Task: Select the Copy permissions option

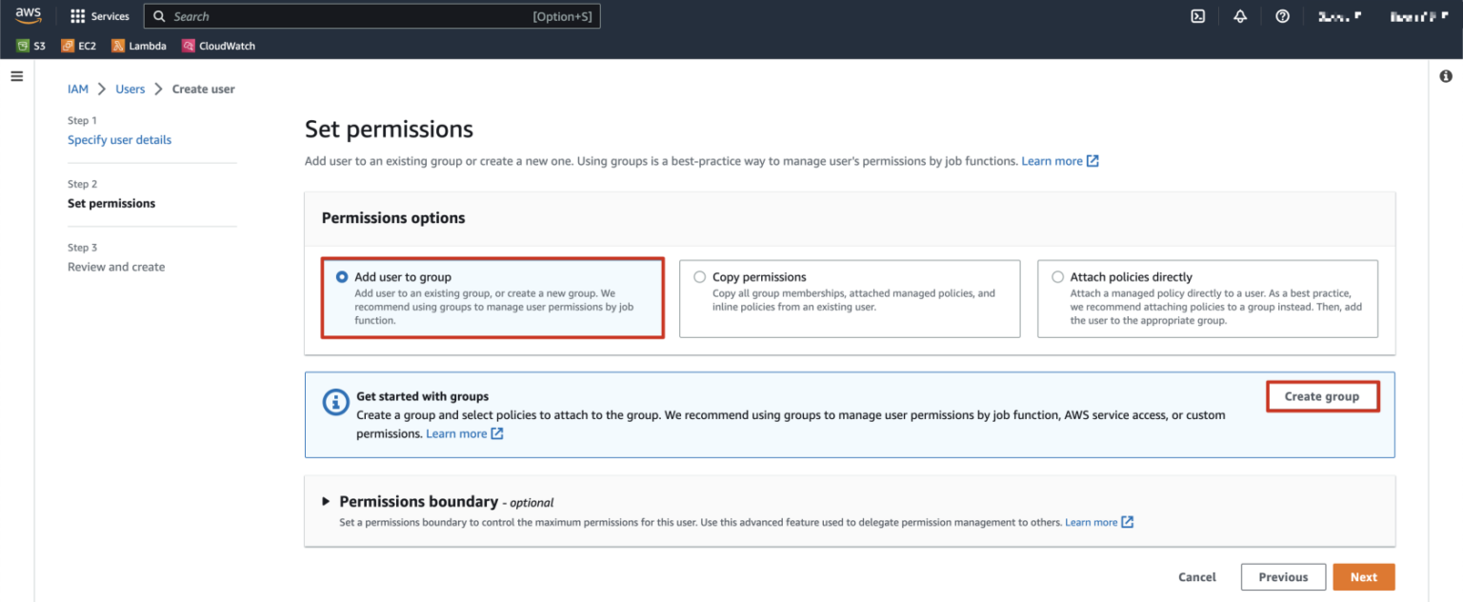Action: [700, 276]
